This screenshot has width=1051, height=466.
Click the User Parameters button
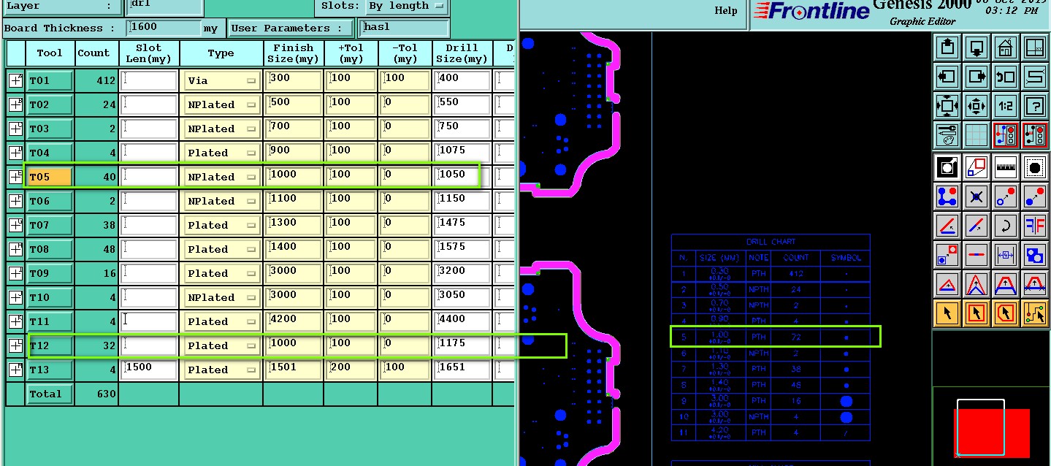pyautogui.click(x=291, y=28)
